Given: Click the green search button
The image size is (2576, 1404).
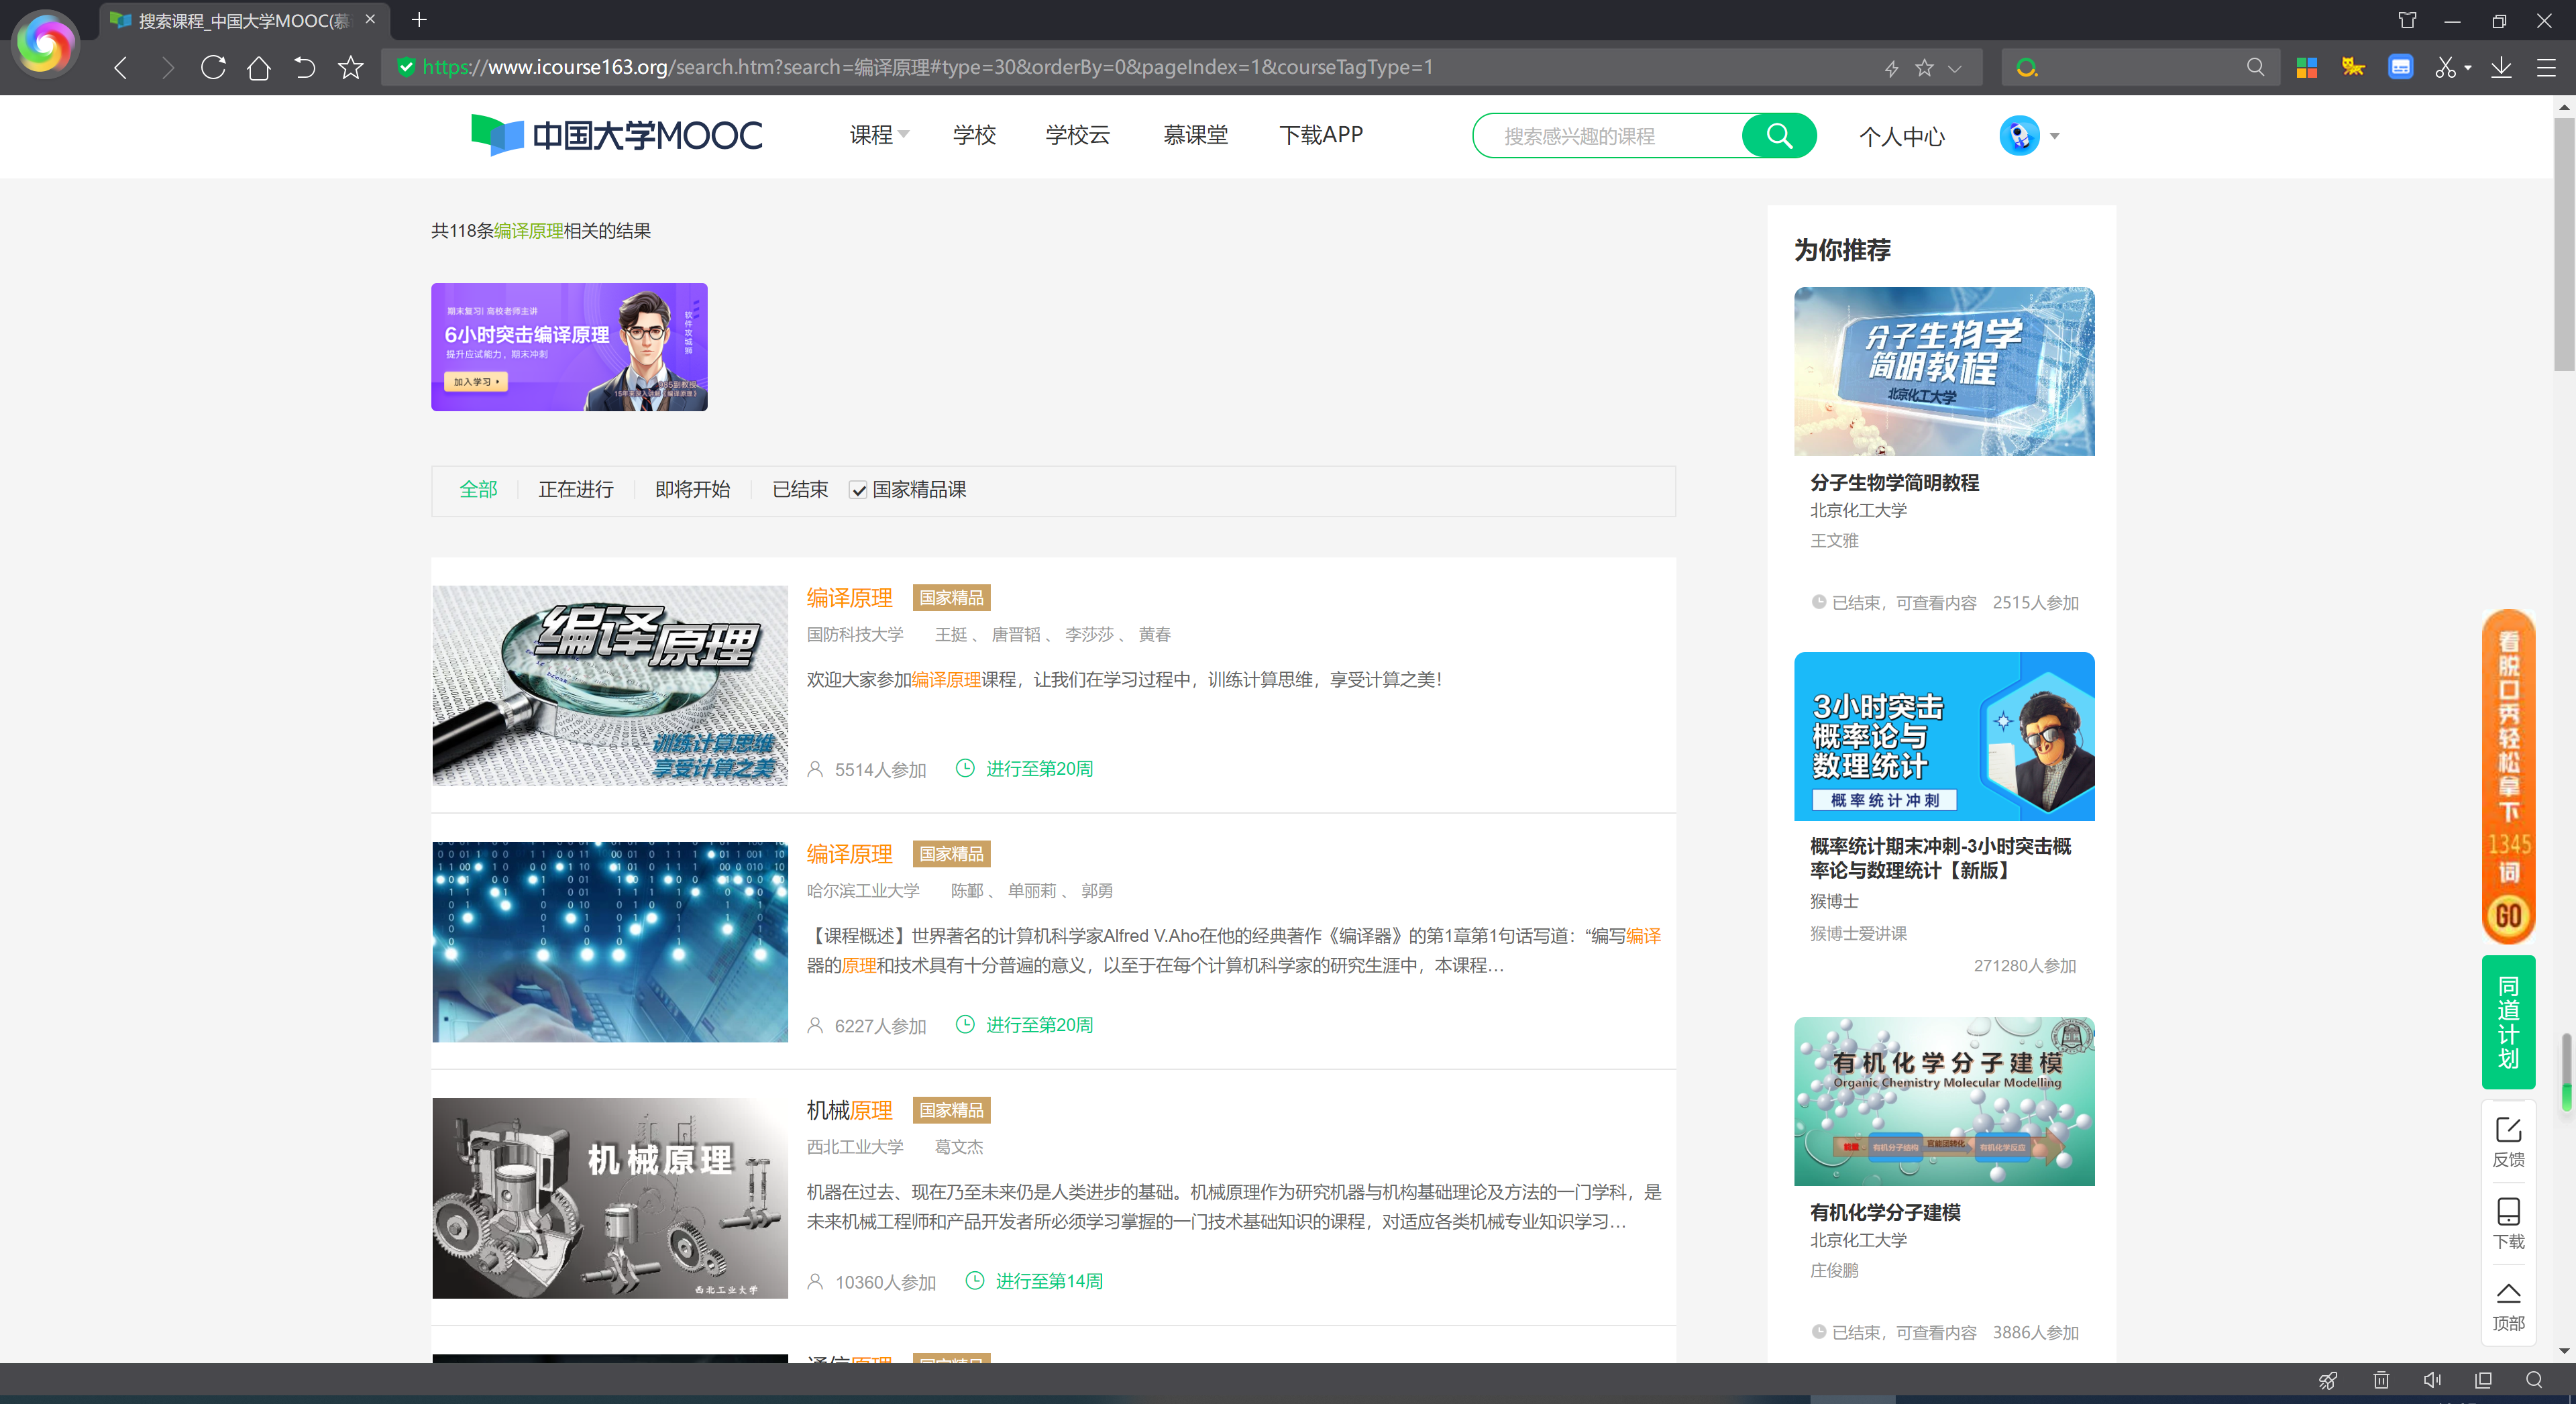Looking at the screenshot, I should click(1779, 136).
